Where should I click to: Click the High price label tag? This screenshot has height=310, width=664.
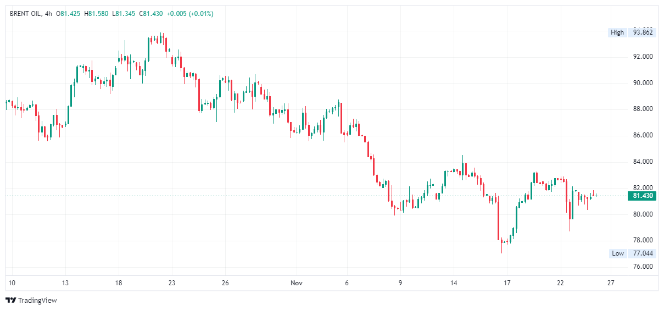click(617, 32)
